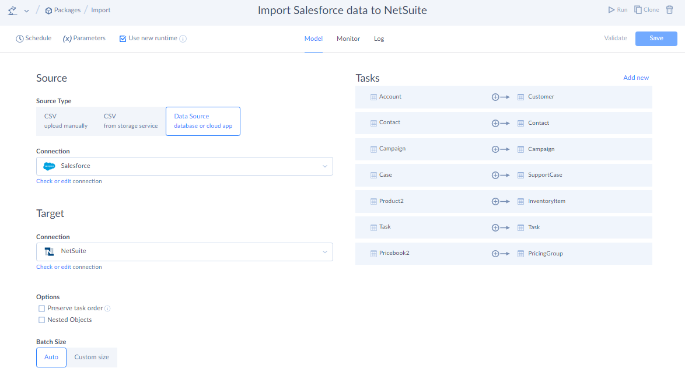Click the Case source table icon
This screenshot has height=375, width=685.
click(373, 175)
